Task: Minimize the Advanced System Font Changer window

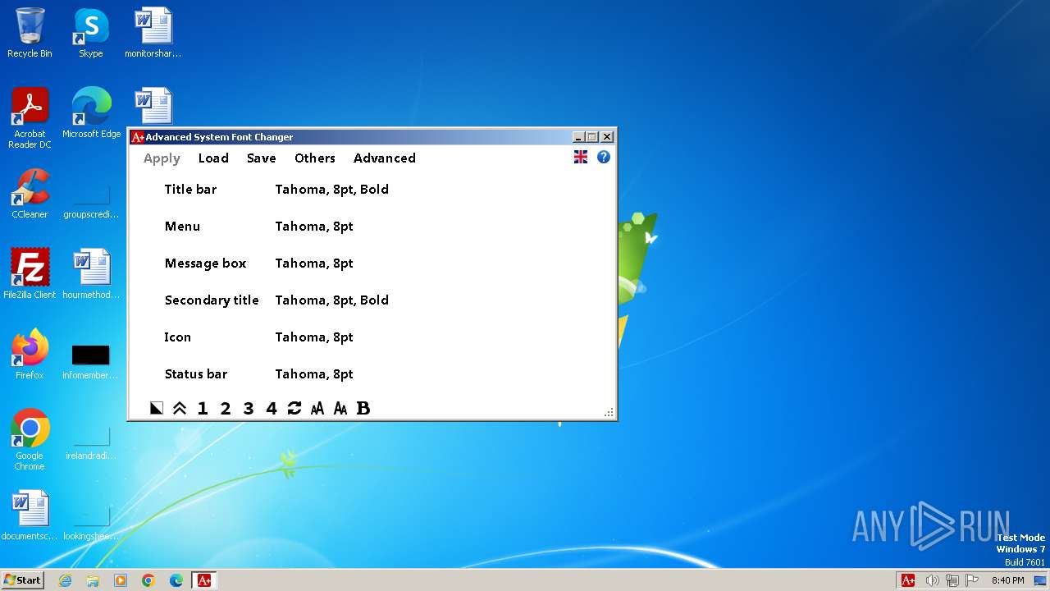Action: (x=578, y=137)
